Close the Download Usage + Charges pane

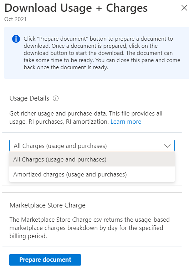point(184,8)
